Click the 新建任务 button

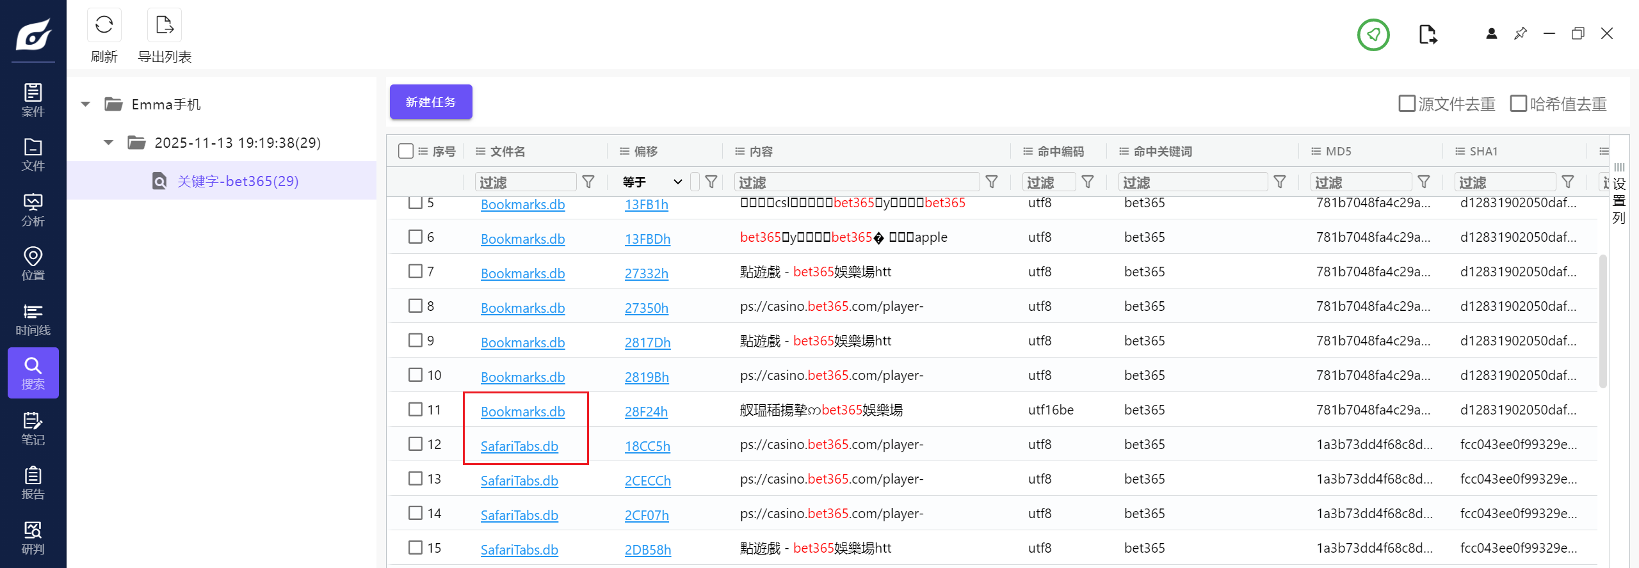pos(431,102)
